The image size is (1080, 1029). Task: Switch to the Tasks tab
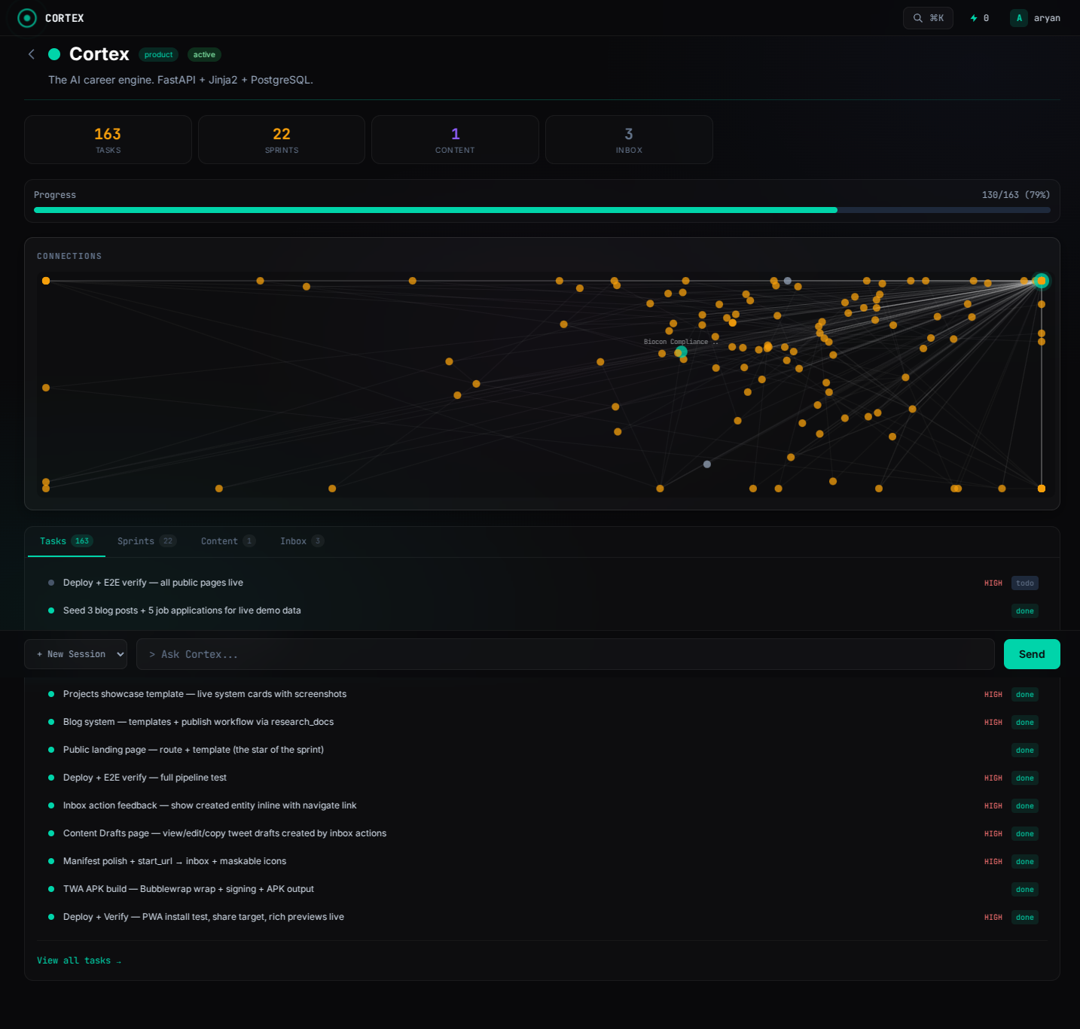click(66, 541)
